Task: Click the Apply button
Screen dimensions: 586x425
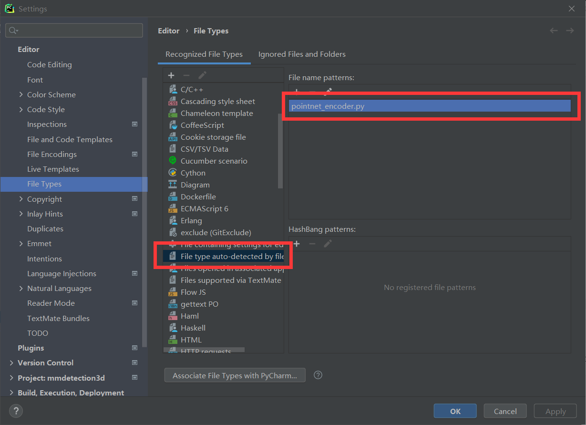Action: [x=555, y=411]
